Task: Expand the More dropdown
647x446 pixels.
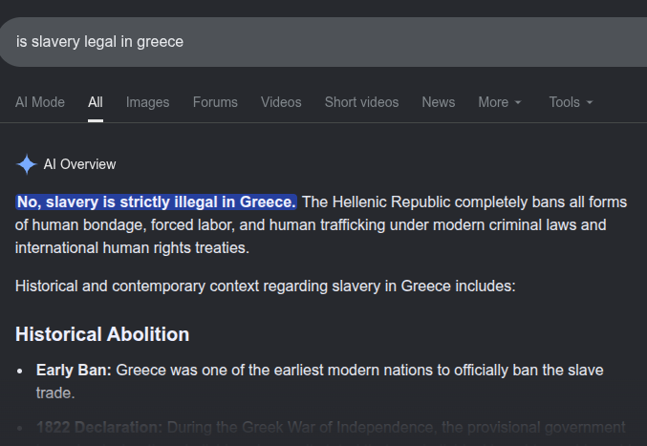Action: 500,102
